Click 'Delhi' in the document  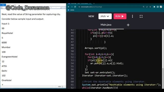point(4,71)
